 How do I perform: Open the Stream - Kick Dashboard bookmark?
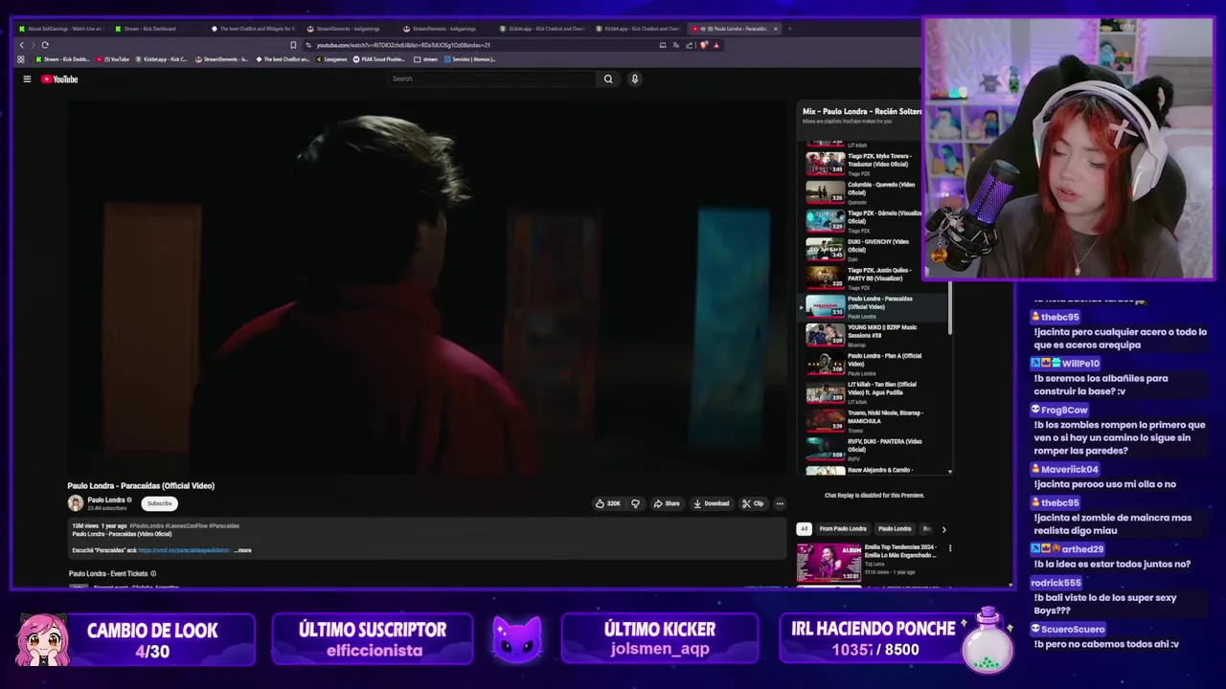[x=62, y=59]
